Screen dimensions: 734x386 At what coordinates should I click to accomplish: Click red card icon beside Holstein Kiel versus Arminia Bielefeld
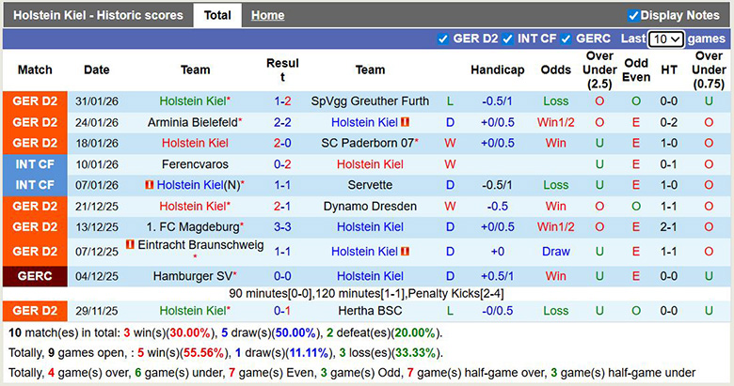[x=406, y=122]
